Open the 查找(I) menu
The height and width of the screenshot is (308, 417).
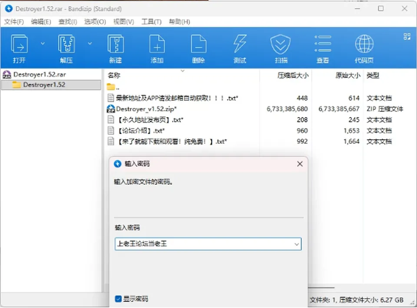68,22
